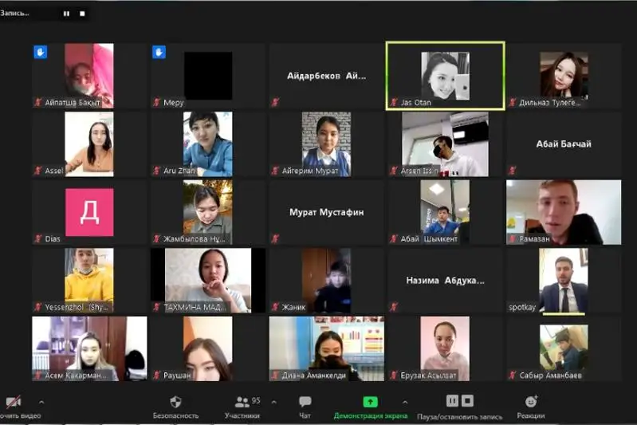Click the Запись... recording status label
Screen dimensions: 637x425
(16, 13)
